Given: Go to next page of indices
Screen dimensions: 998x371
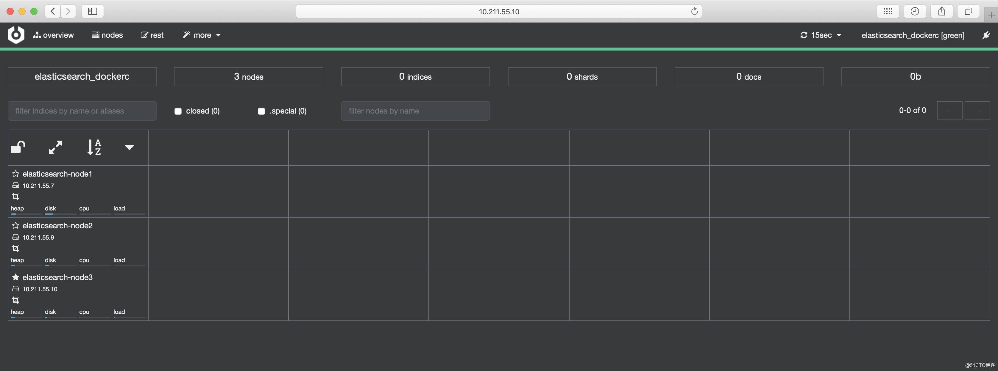Looking at the screenshot, I should click(x=977, y=111).
